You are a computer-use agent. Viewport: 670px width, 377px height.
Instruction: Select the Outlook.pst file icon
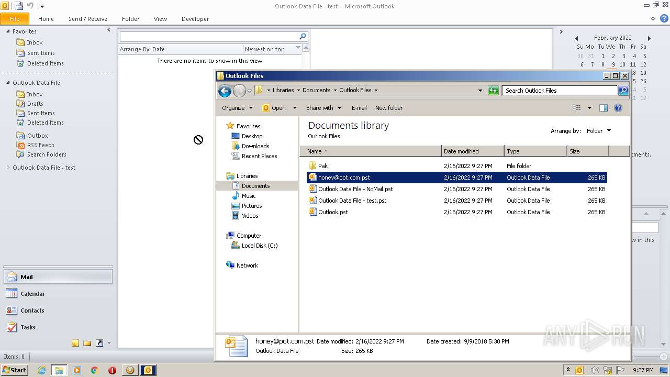click(312, 212)
